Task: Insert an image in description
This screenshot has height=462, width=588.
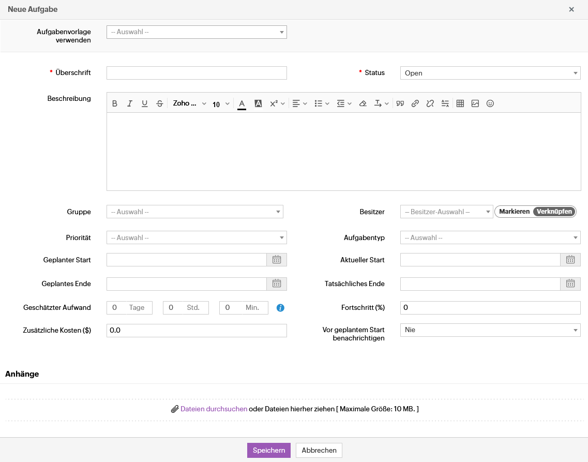Action: point(475,103)
